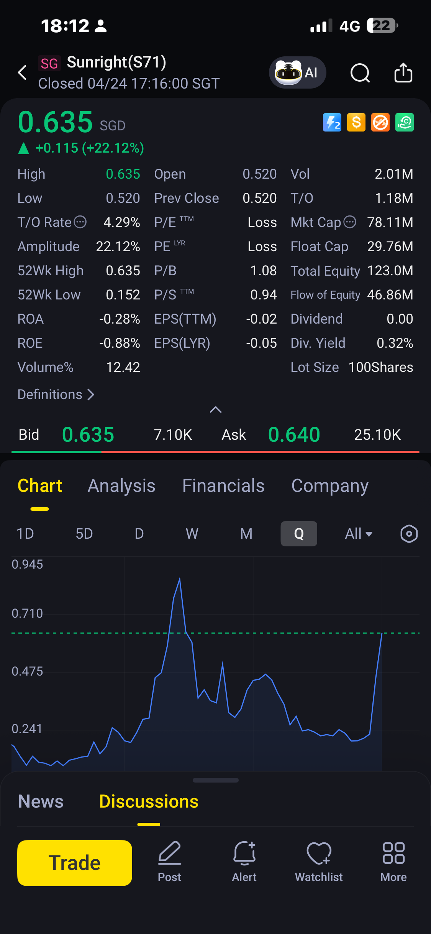Screen dimensions: 431x934
Task: Open the Definitions link
Action: [56, 395]
